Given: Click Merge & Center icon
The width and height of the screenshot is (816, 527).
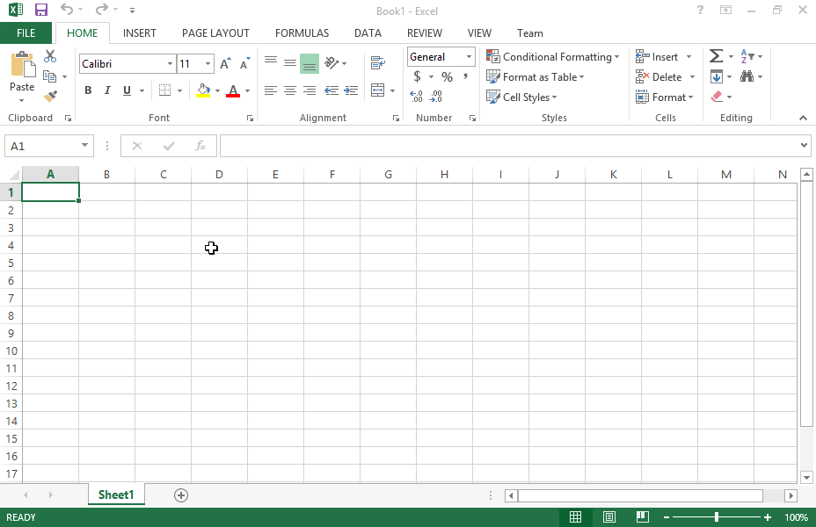Looking at the screenshot, I should pyautogui.click(x=378, y=90).
